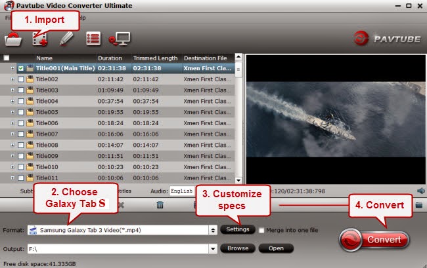
Task: Expand the Title003 tree node
Action: pos(12,90)
